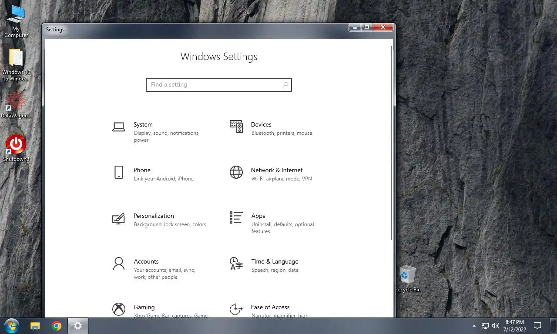Select the Windows 10 to Windows folder icon
The height and width of the screenshot is (334, 557).
(x=16, y=65)
